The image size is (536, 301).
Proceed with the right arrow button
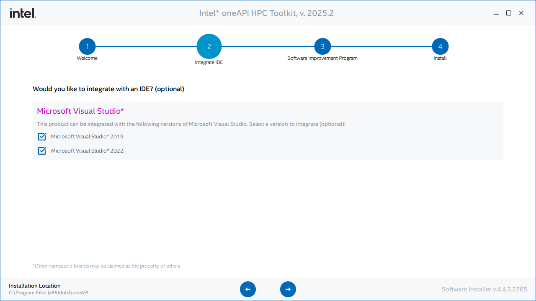[288, 289]
